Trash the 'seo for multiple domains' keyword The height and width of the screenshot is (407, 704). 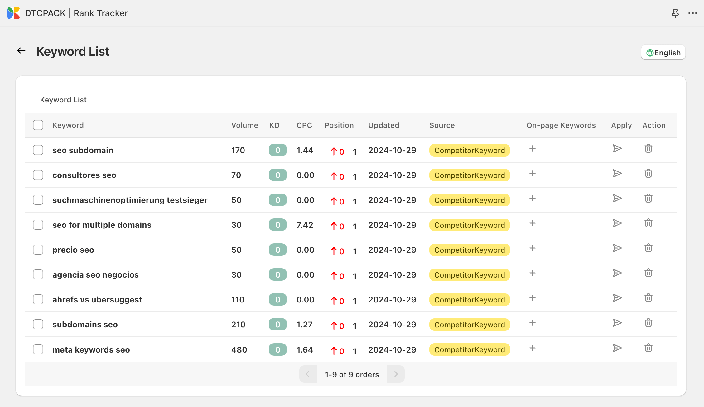pyautogui.click(x=648, y=223)
